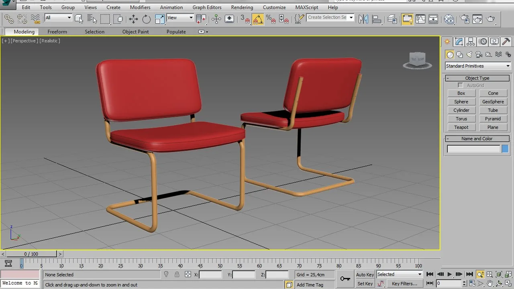Click the Render Production teapot icon

[x=491, y=19]
